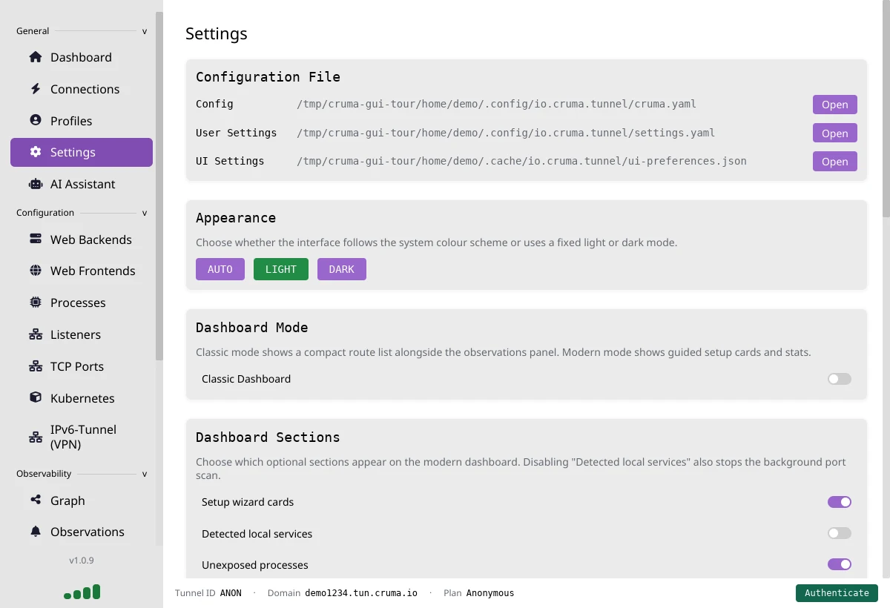Open the Dashboard page
The image size is (890, 608).
pos(82,57)
